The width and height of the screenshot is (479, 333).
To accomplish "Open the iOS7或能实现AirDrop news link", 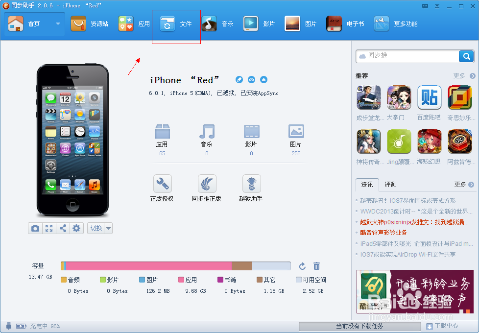I will click(x=408, y=254).
